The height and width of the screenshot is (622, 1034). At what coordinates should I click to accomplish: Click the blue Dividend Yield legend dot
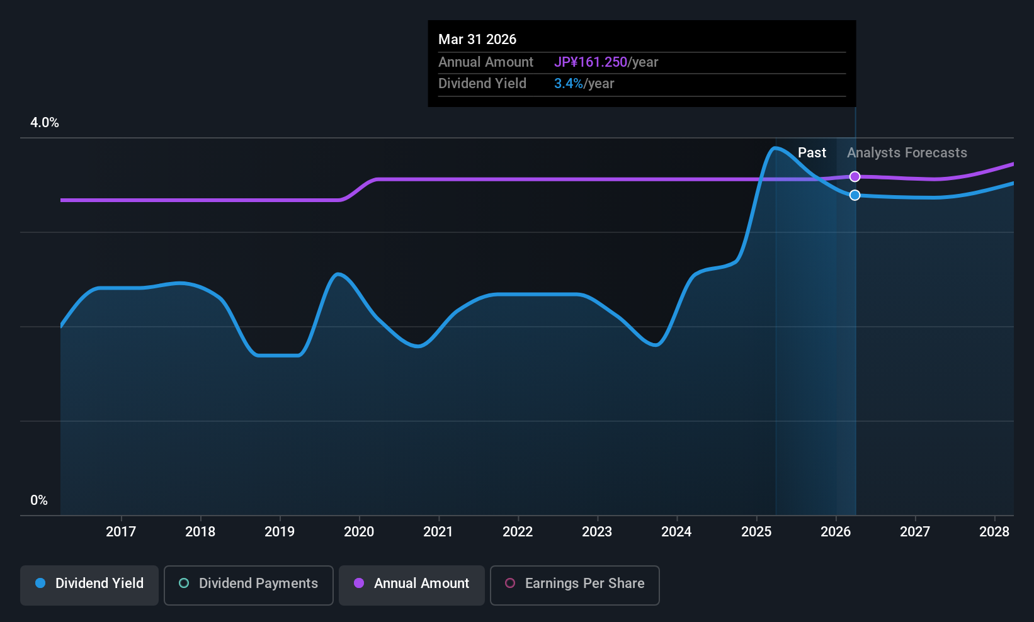tap(40, 583)
